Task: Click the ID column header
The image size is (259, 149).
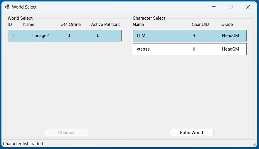Action: pyautogui.click(x=10, y=24)
